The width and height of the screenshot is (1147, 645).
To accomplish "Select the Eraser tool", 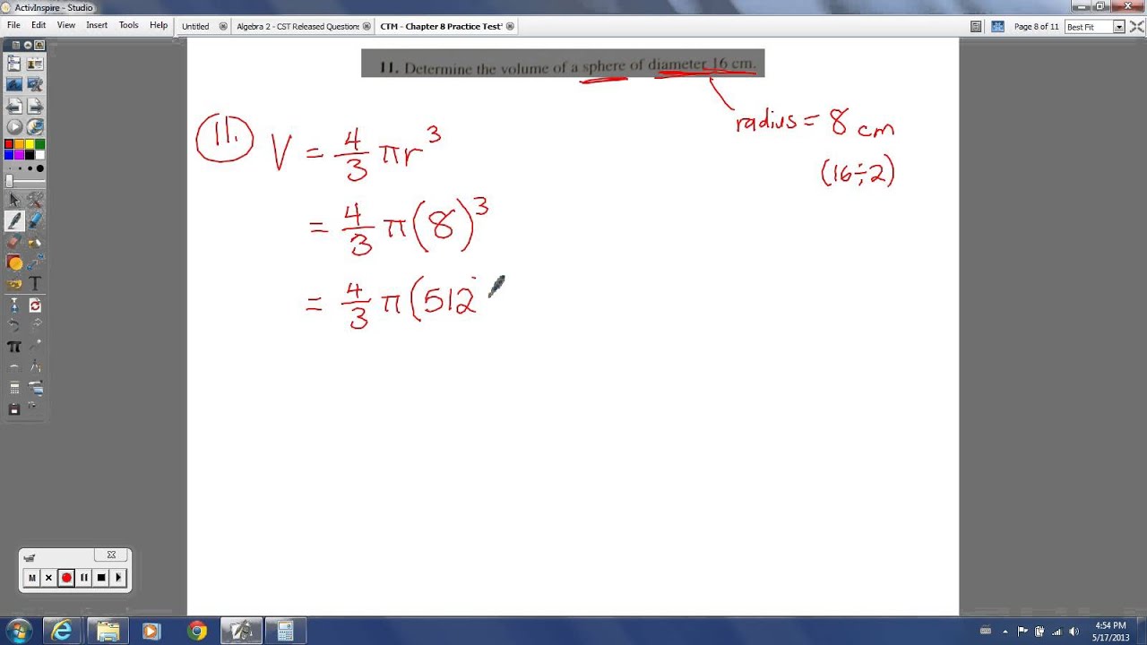I will [14, 242].
